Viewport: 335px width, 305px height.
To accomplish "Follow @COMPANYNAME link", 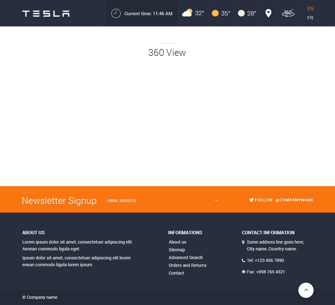I will (294, 200).
